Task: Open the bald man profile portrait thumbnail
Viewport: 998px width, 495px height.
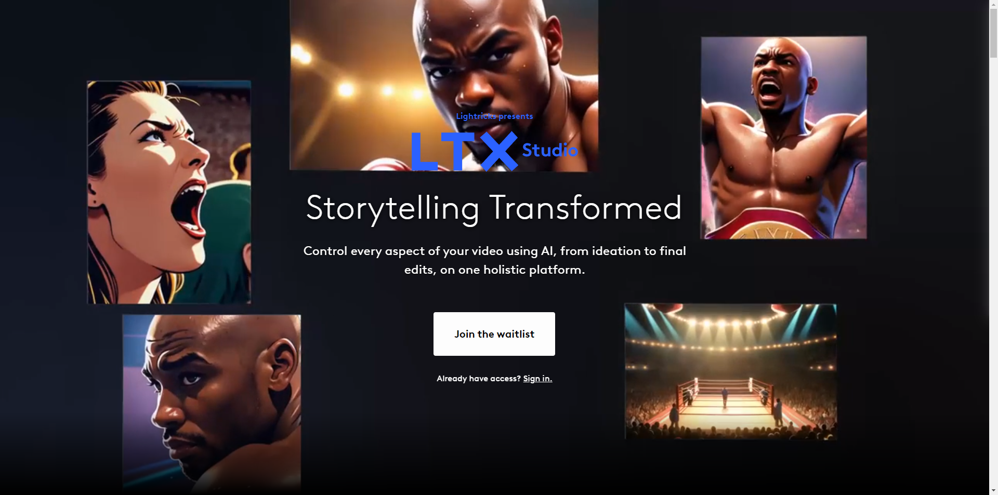Action: pyautogui.click(x=212, y=403)
